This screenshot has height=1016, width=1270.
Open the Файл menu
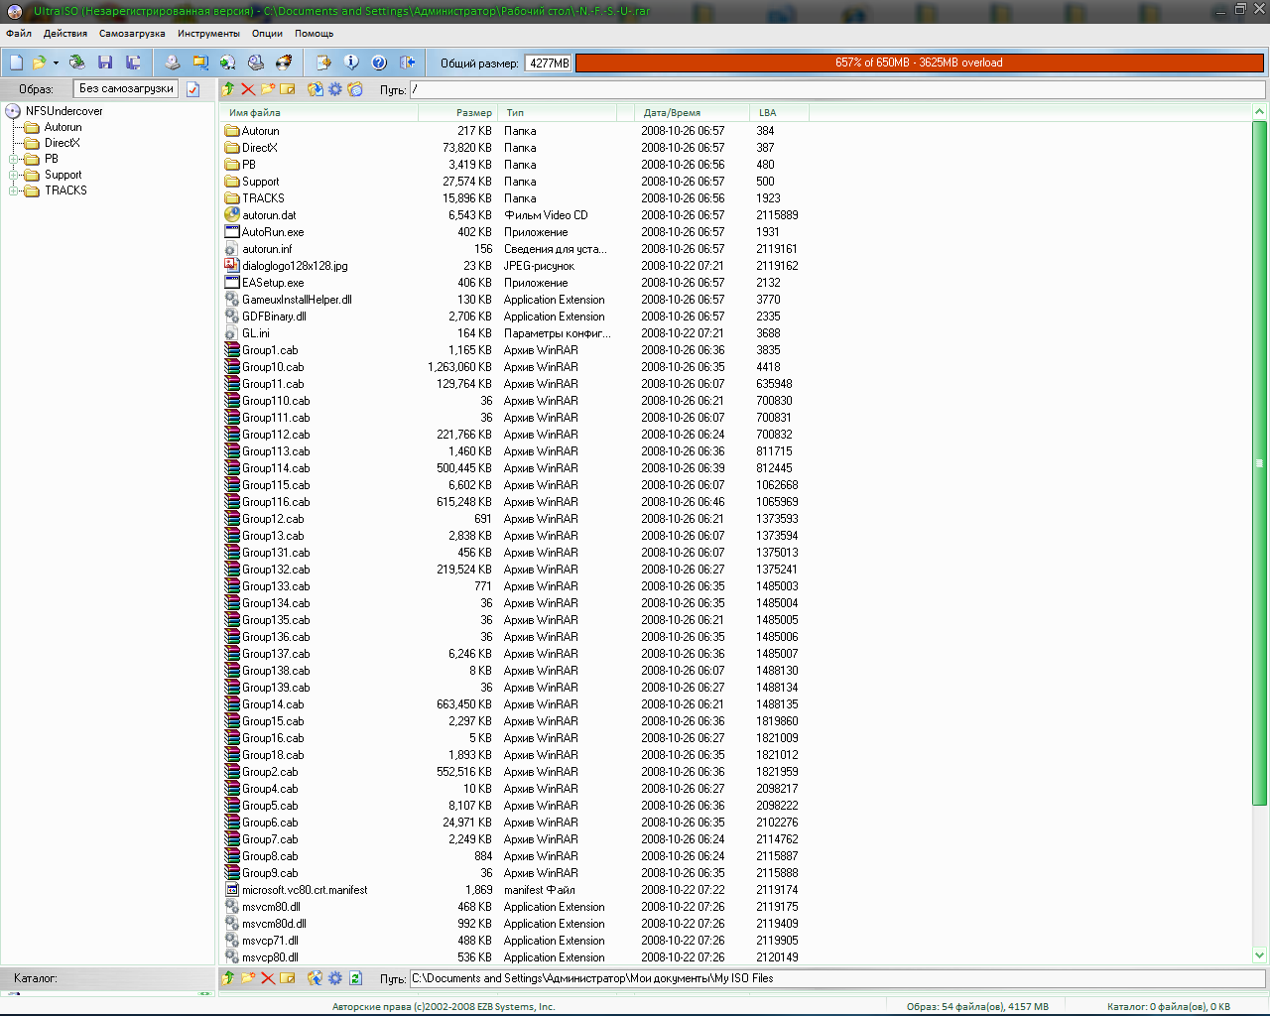(x=19, y=34)
